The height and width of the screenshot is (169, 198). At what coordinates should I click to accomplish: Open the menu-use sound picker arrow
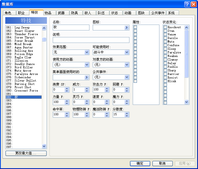click(86, 77)
